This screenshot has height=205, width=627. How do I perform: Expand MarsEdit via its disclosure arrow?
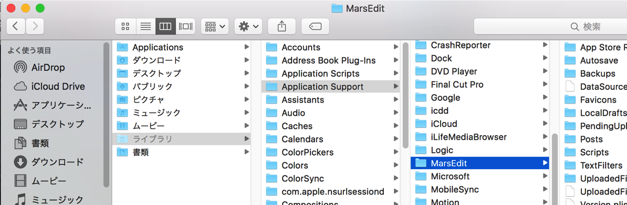(545, 163)
